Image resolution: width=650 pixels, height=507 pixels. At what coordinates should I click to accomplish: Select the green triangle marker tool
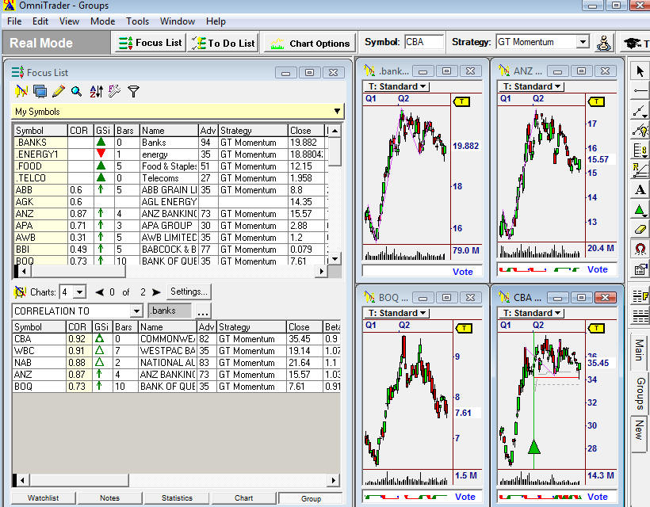click(640, 210)
